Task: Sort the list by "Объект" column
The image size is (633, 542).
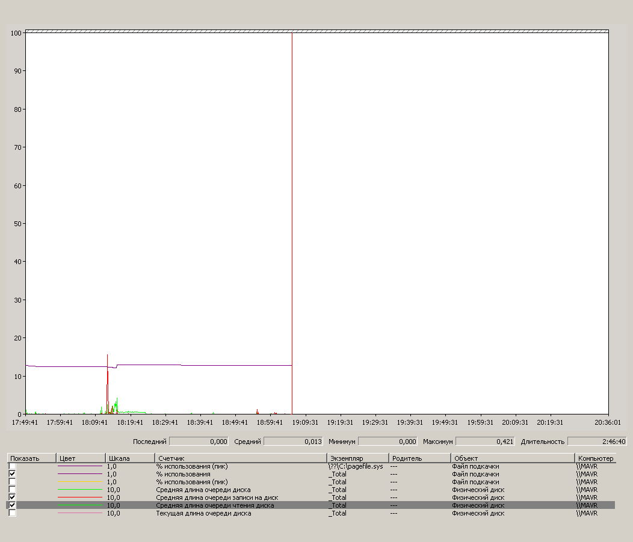Action: pyautogui.click(x=512, y=458)
